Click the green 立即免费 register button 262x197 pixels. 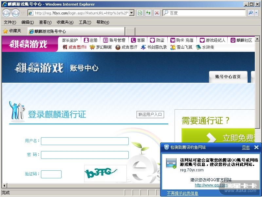click(x=218, y=136)
